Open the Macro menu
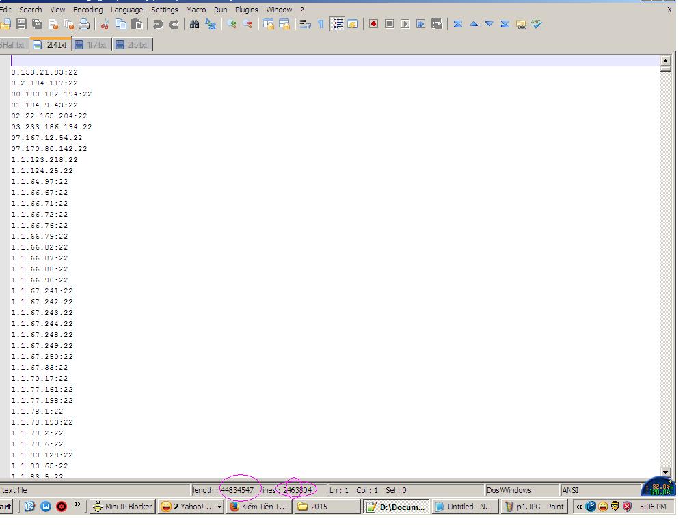Image resolution: width=700 pixels, height=525 pixels. (x=196, y=10)
